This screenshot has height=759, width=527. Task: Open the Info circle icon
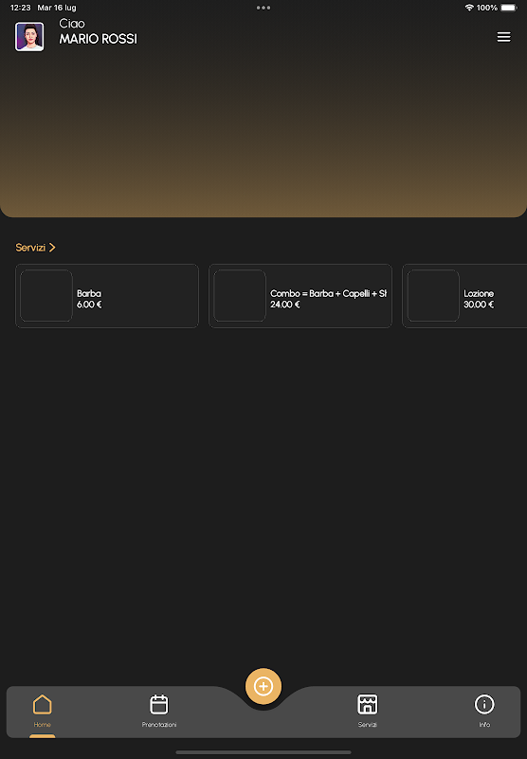[484, 704]
